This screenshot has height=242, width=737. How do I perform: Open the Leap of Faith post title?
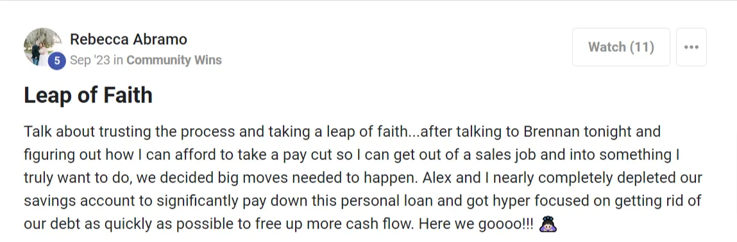point(89,95)
